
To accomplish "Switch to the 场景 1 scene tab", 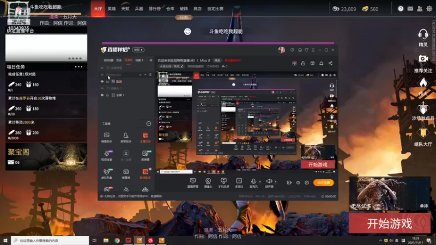I will point(139,60).
